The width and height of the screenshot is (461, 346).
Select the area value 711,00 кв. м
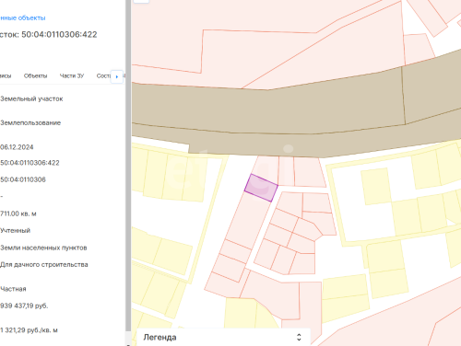click(x=18, y=213)
